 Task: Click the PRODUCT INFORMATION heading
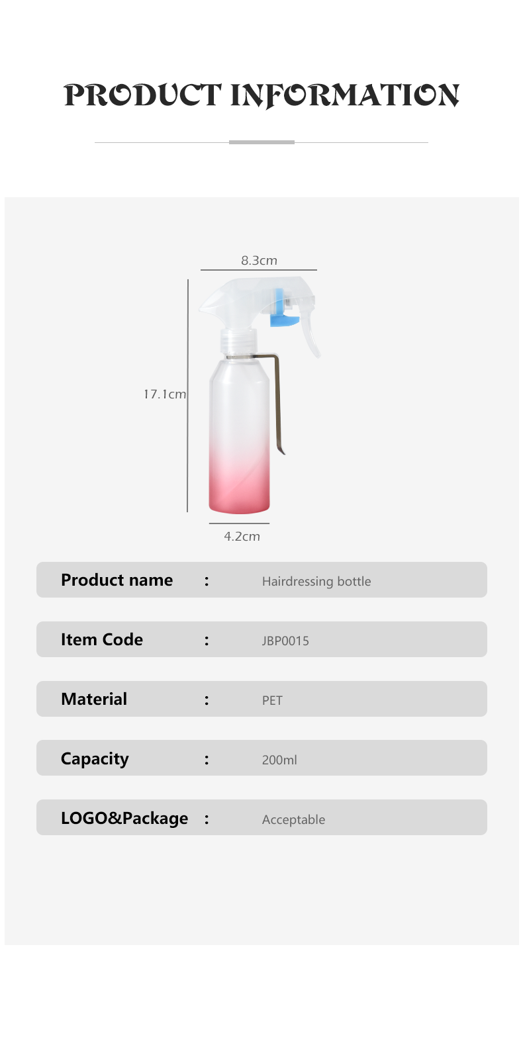(x=261, y=95)
